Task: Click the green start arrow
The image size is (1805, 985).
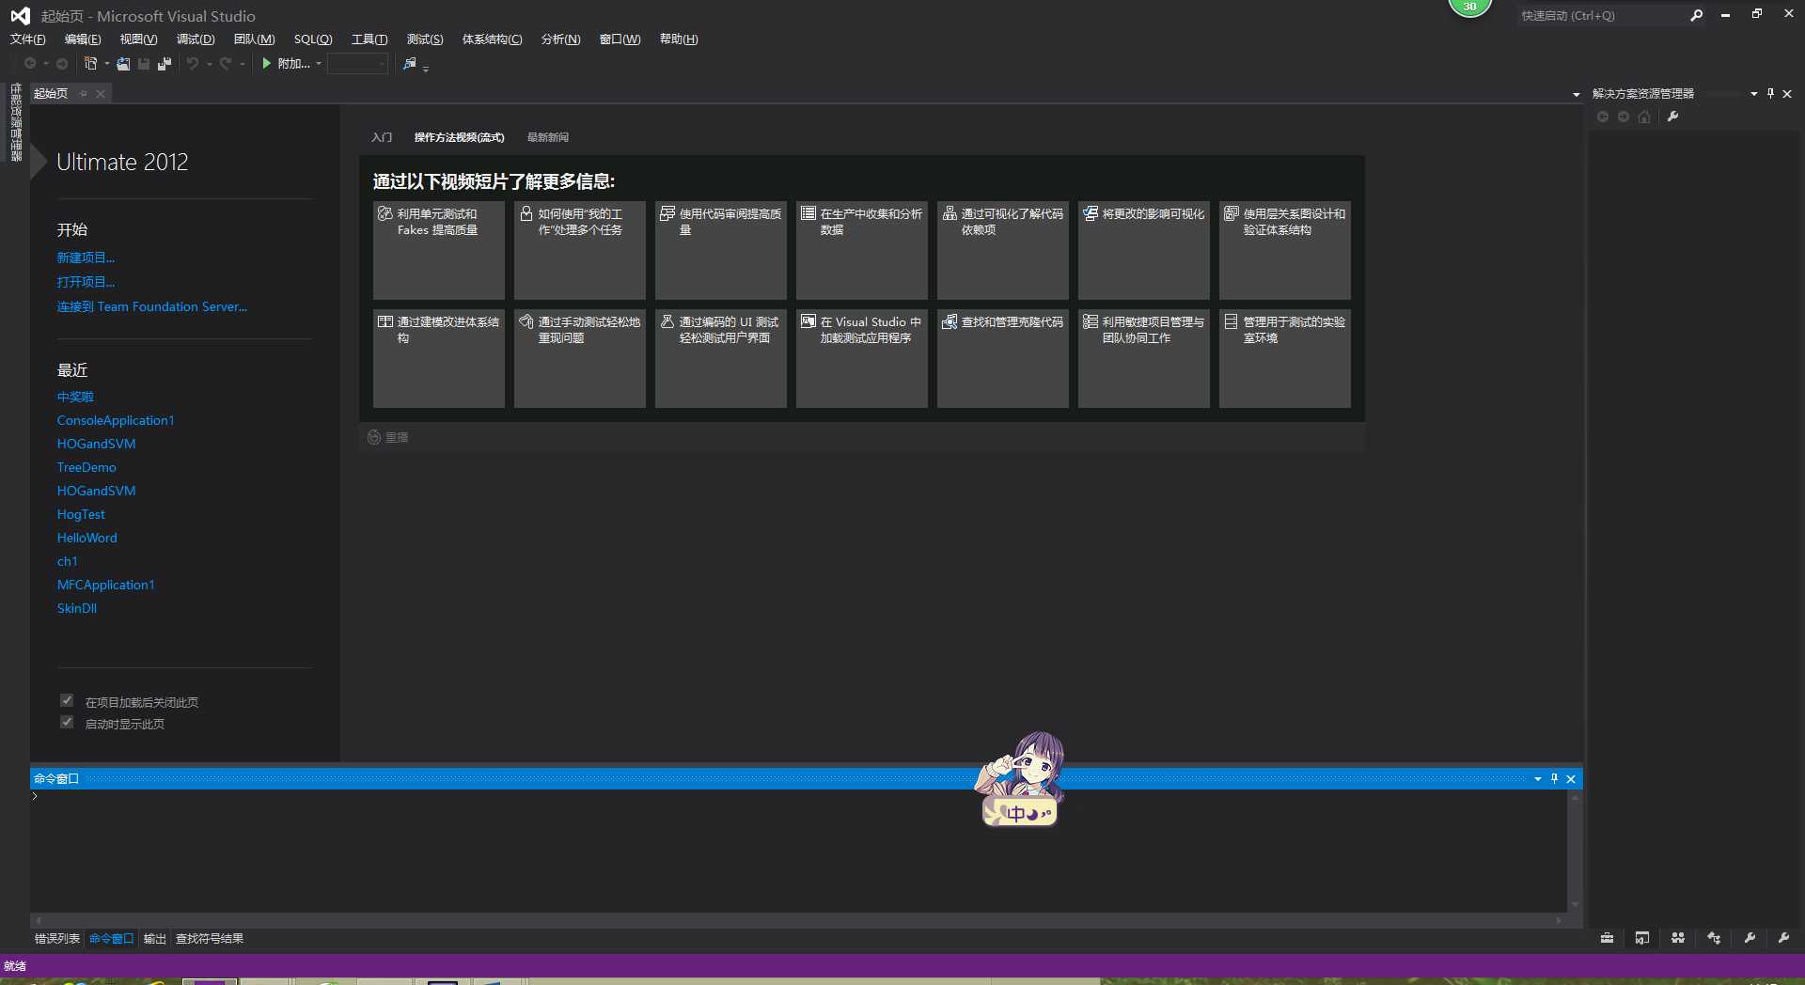Action: tap(267, 63)
